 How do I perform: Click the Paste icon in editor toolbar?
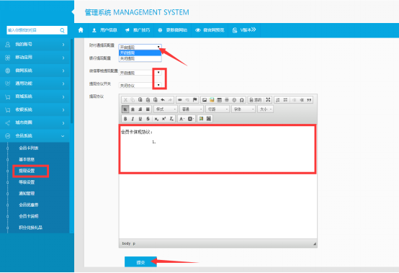pos(140,100)
